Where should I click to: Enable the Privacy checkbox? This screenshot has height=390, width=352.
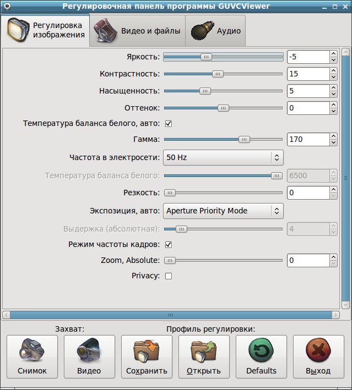click(x=169, y=276)
